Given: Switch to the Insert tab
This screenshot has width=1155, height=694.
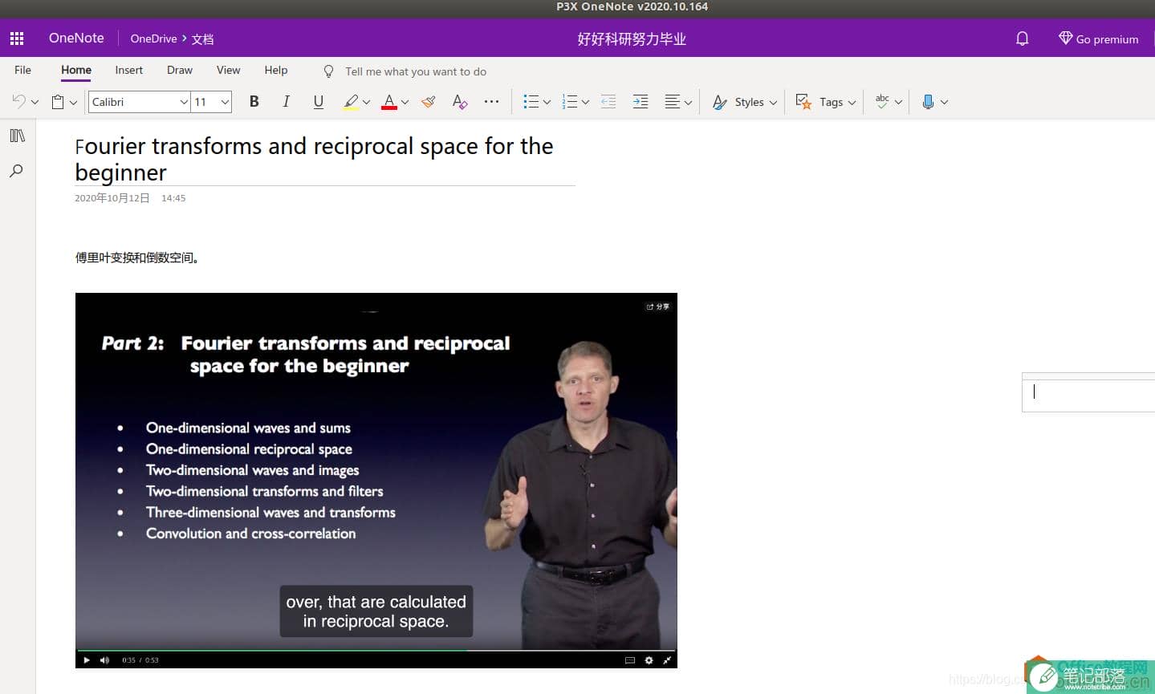Looking at the screenshot, I should (x=128, y=70).
